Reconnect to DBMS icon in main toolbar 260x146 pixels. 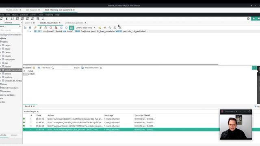tap(43, 19)
